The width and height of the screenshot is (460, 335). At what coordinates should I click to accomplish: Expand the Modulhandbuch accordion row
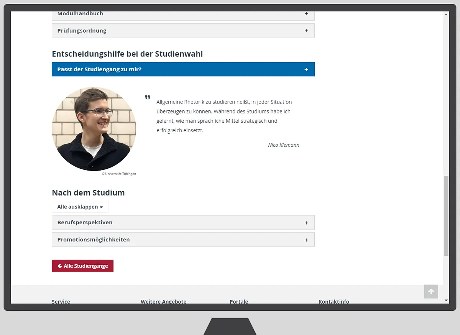183,15
